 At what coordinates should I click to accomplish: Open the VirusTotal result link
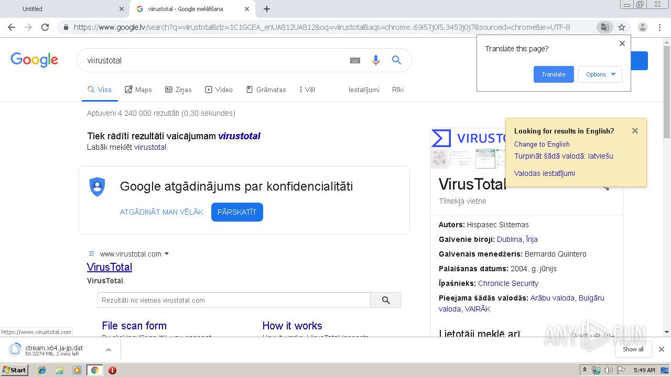(x=110, y=267)
